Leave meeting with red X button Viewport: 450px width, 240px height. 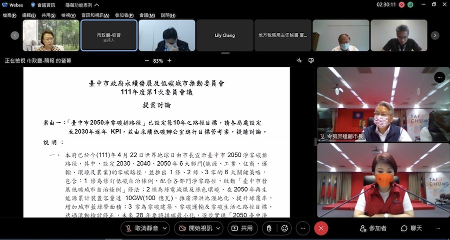321,228
